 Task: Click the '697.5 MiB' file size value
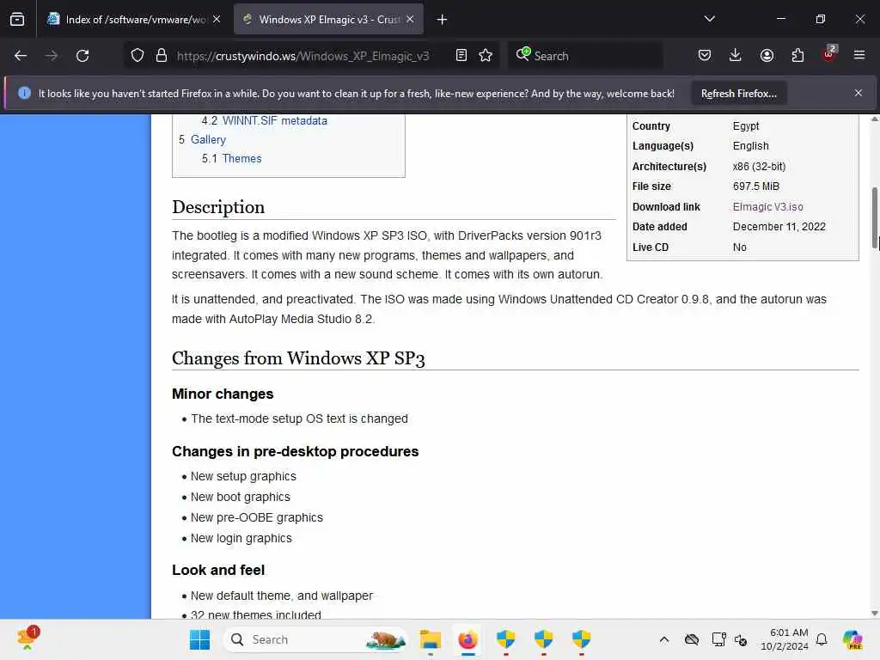(755, 186)
